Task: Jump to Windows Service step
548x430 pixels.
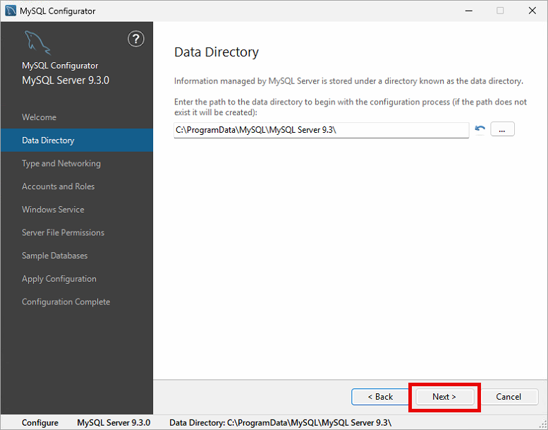Action: coord(53,210)
